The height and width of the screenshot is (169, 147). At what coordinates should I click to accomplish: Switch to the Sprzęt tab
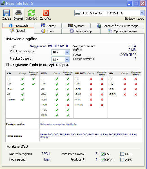pyautogui.click(x=48, y=26)
